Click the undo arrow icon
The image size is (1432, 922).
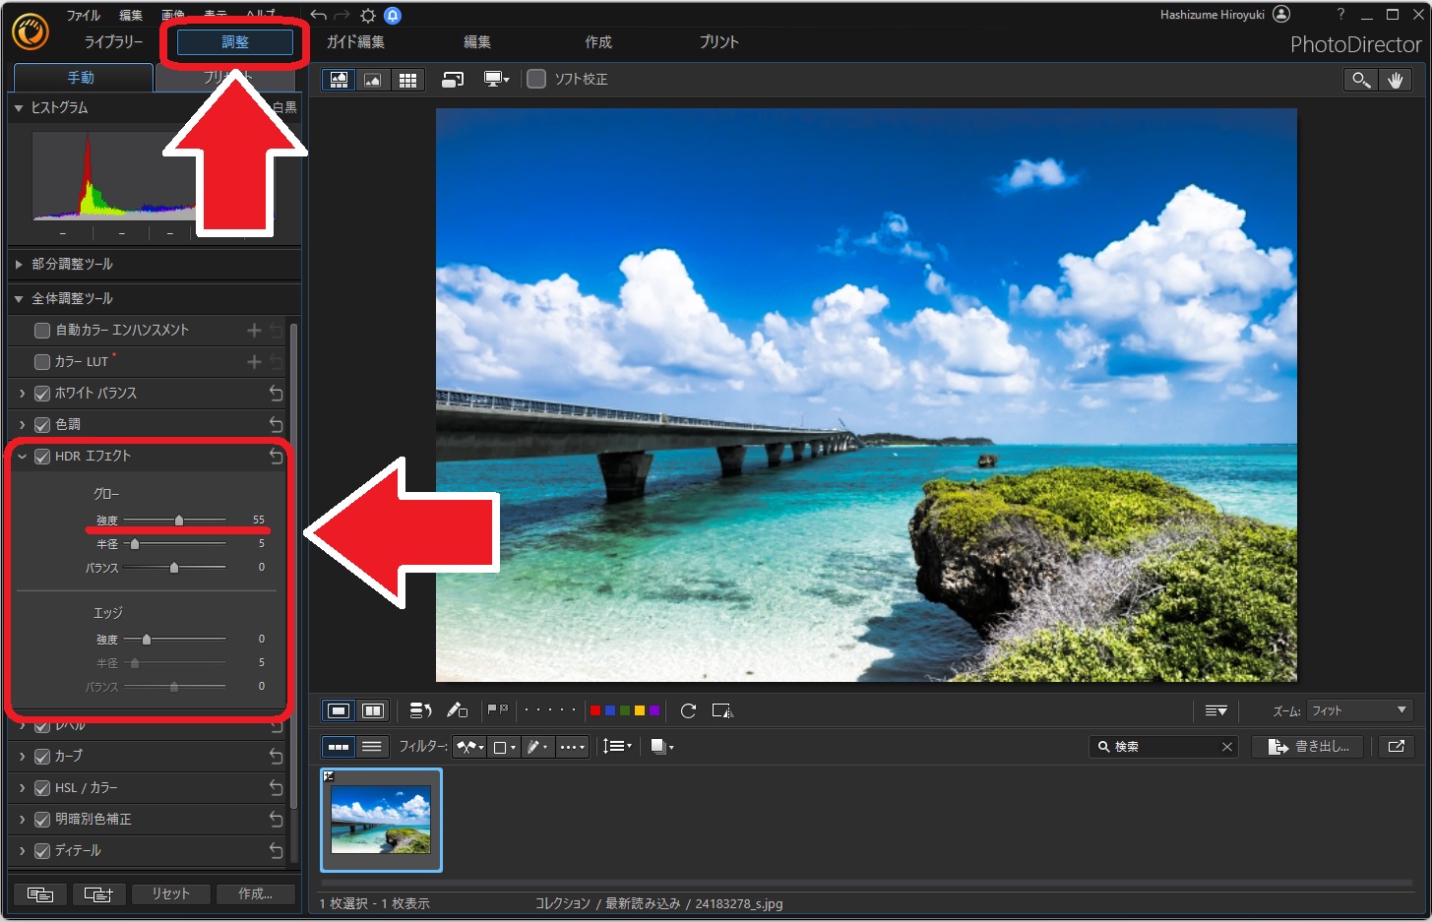(318, 15)
